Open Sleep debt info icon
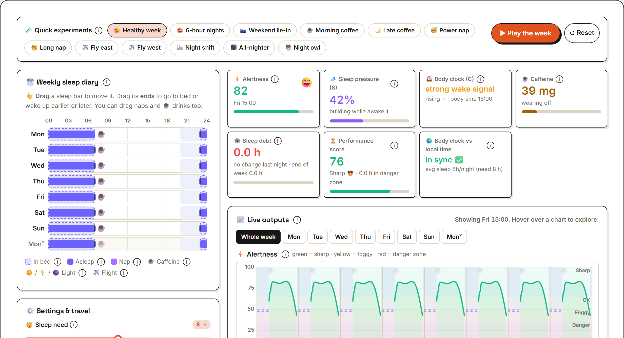The height and width of the screenshot is (338, 624). 278,141
